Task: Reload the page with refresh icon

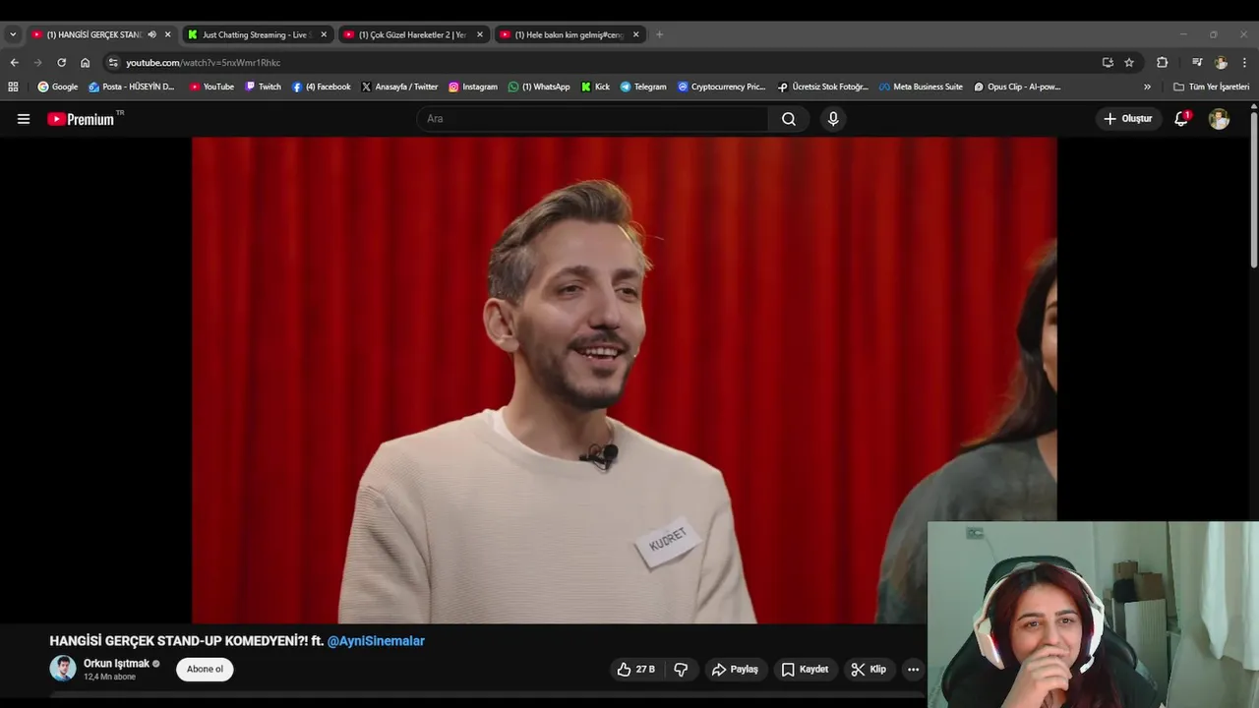Action: 61,62
